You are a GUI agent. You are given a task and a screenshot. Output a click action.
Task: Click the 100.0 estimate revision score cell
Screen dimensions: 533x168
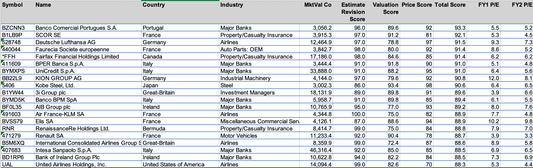point(349,114)
